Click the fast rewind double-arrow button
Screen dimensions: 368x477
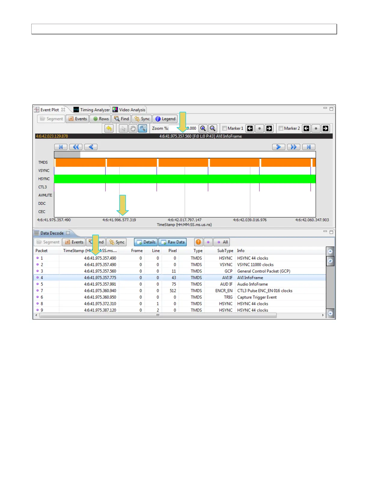pyautogui.click(x=76, y=147)
